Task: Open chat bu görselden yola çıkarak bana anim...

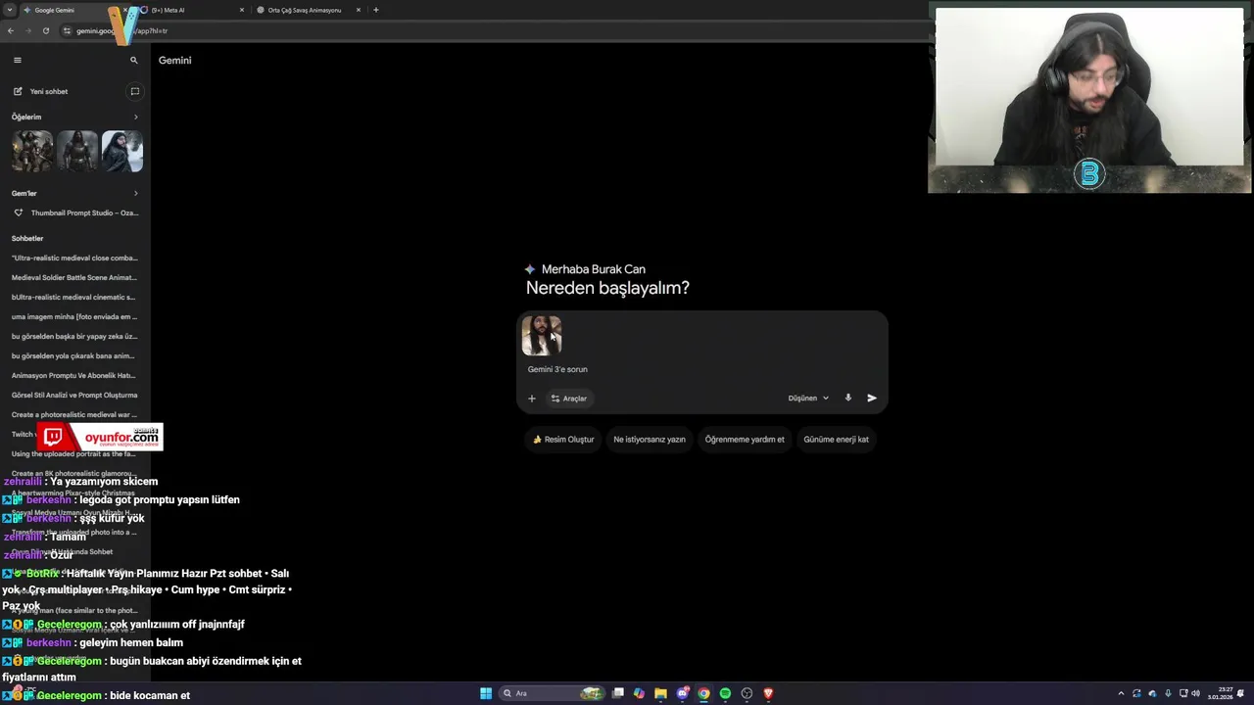Action: pos(74,355)
